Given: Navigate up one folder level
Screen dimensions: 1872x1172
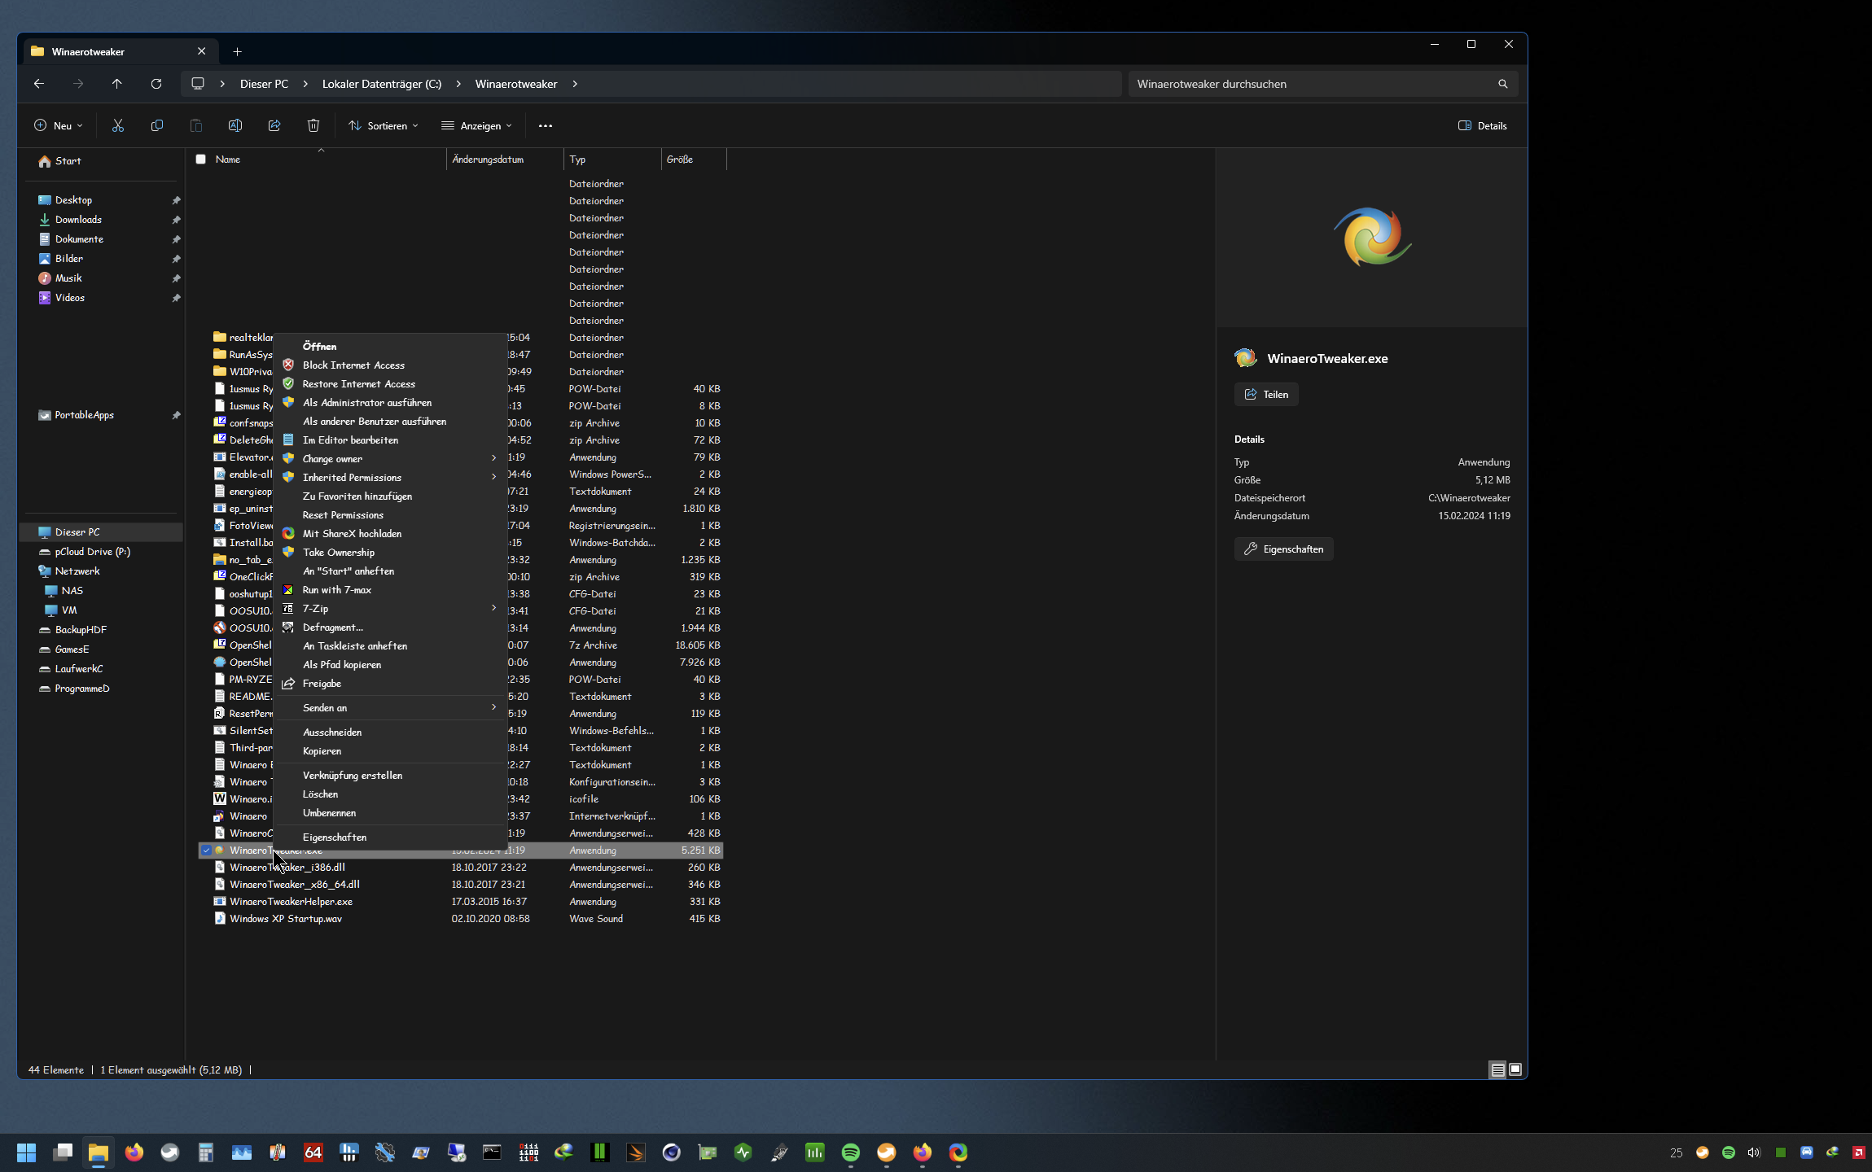Looking at the screenshot, I should (x=117, y=84).
